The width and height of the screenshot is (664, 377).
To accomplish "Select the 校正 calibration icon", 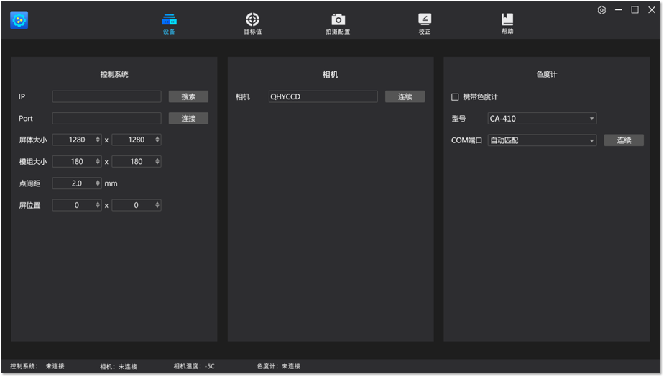I will pyautogui.click(x=425, y=20).
